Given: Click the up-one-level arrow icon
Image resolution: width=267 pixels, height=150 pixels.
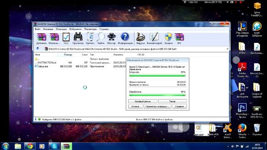Looking at the screenshot, I should (x=38, y=49).
